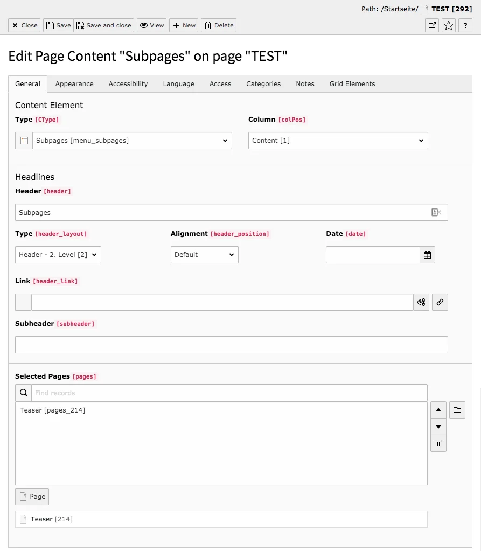This screenshot has height=551, width=481.
Task: Open the link browser for the Header Link field
Action: pos(440,302)
